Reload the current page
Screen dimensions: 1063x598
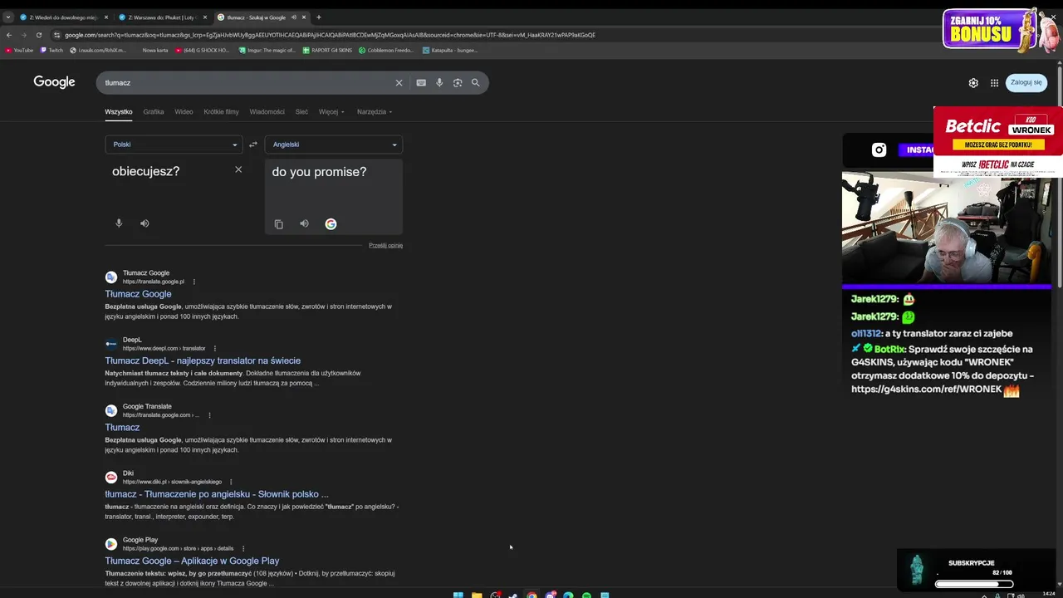pyautogui.click(x=38, y=35)
